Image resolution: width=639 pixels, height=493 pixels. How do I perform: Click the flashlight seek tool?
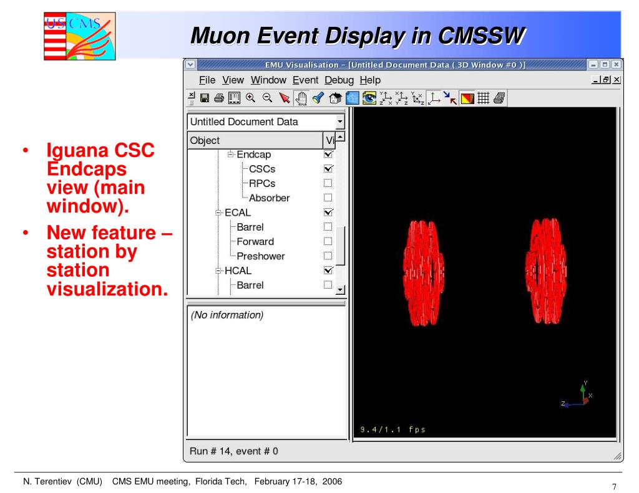[x=318, y=98]
